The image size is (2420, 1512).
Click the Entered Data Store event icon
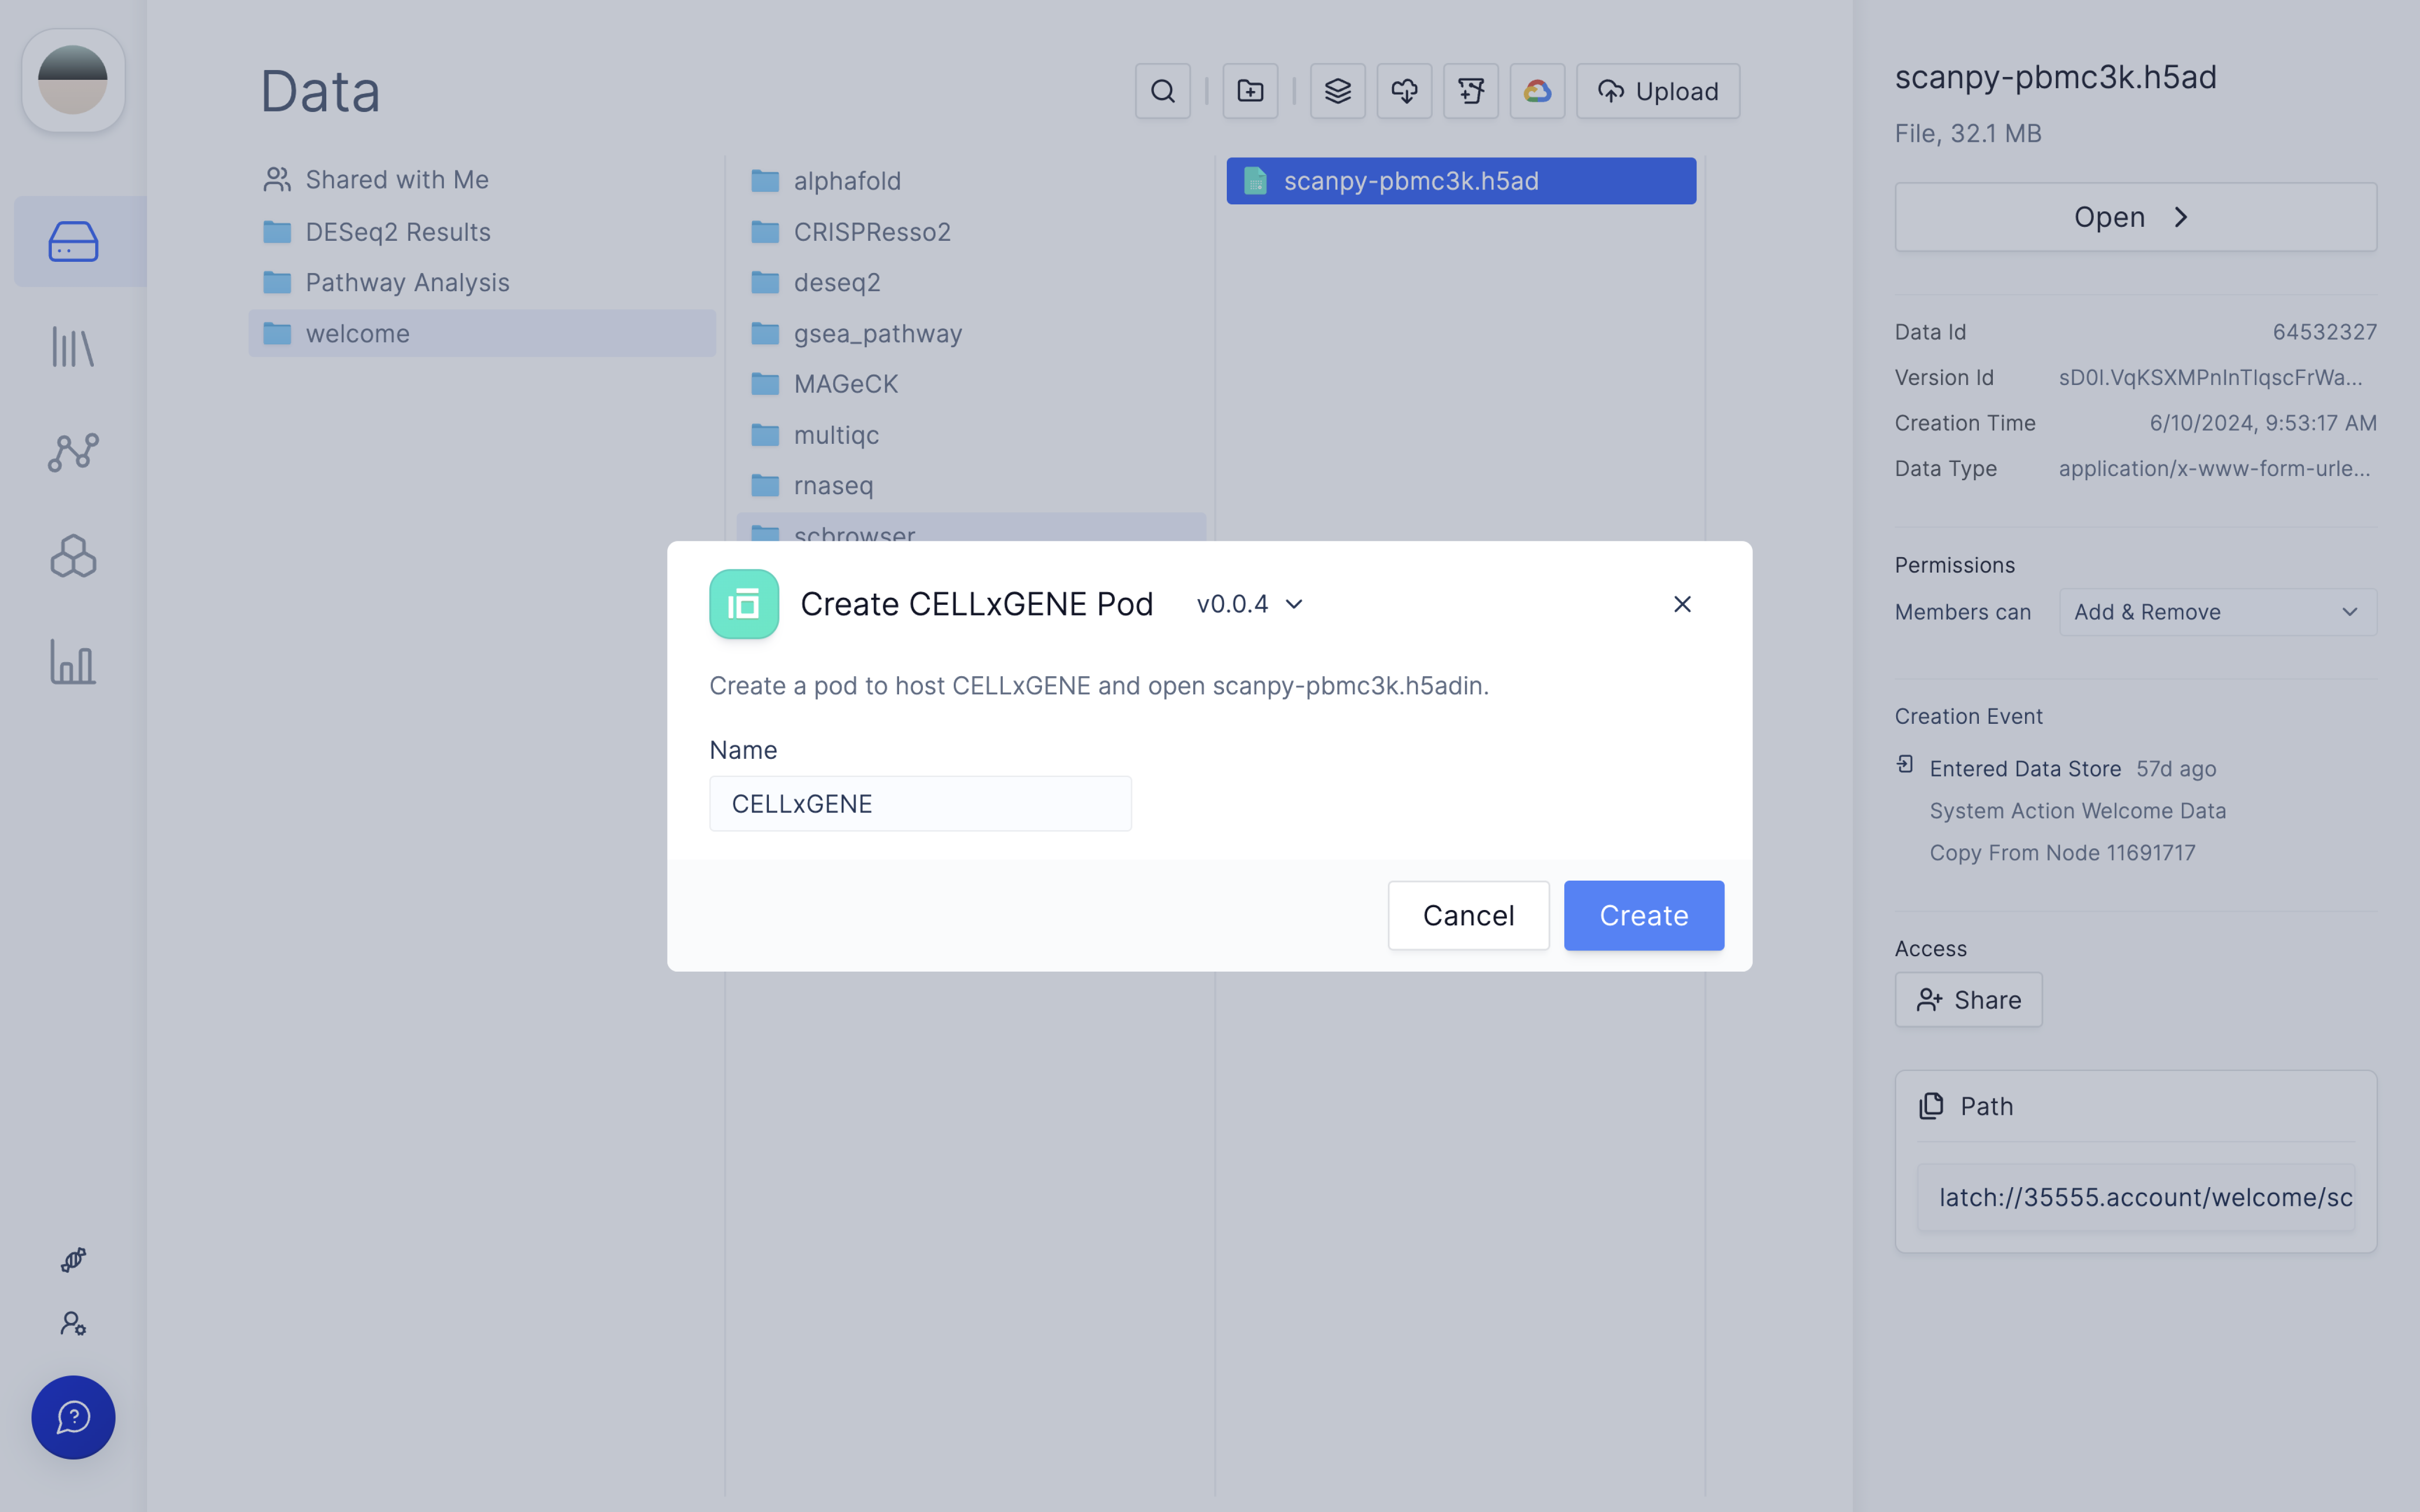pos(1905,764)
